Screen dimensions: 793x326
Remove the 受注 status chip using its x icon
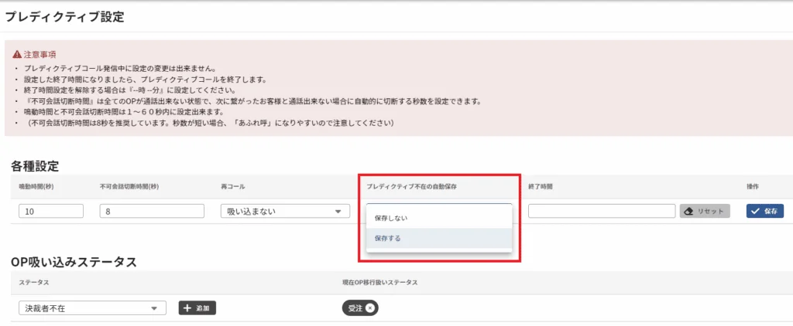(370, 308)
